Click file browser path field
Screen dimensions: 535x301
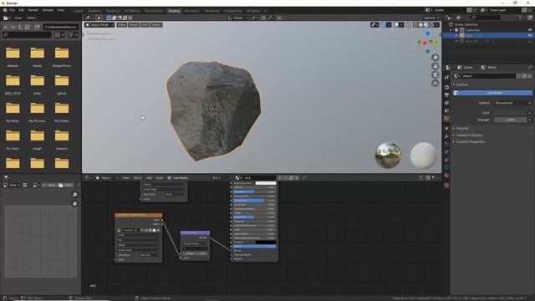pyautogui.click(x=61, y=27)
